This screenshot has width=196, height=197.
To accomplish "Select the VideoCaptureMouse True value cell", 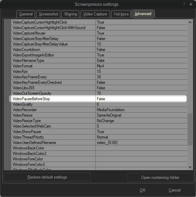I will (x=141, y=33).
